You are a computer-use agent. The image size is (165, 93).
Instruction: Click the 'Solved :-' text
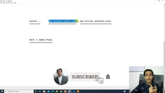35,21
